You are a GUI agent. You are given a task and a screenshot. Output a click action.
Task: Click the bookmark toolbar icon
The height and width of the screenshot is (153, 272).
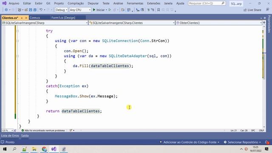coord(159,10)
